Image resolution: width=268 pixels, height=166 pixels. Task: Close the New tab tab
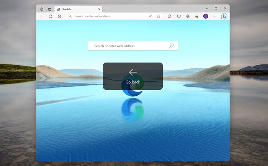(99, 9)
